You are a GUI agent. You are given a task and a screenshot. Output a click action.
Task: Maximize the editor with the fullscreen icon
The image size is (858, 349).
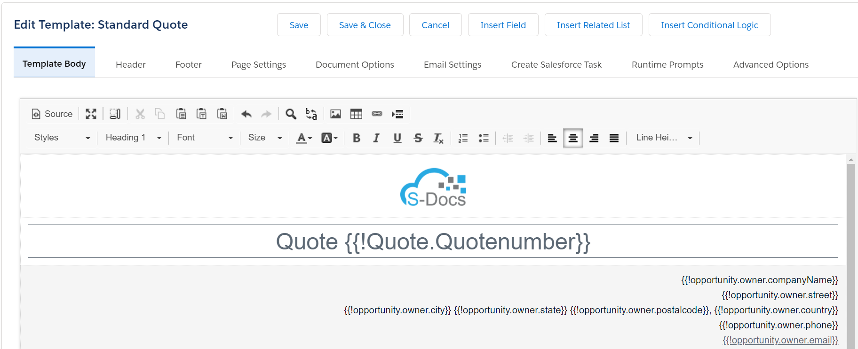[91, 114]
